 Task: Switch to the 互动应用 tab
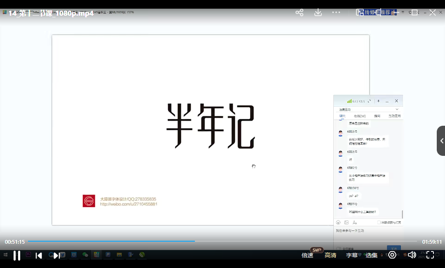394,116
